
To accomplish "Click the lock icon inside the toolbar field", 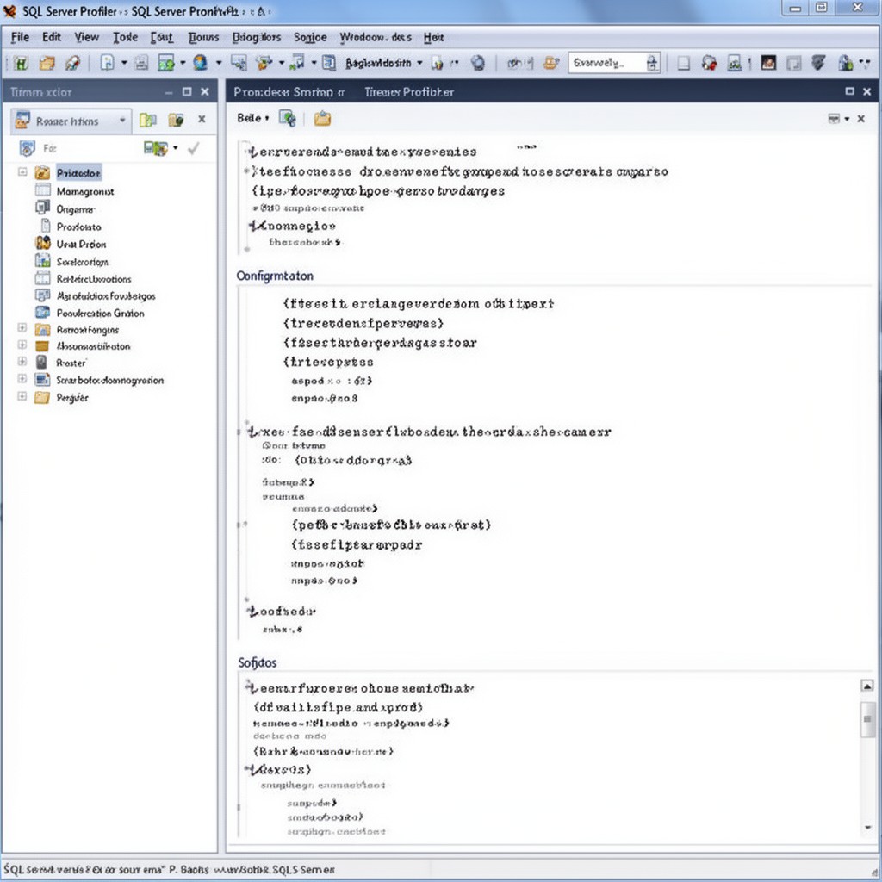I will (652, 62).
